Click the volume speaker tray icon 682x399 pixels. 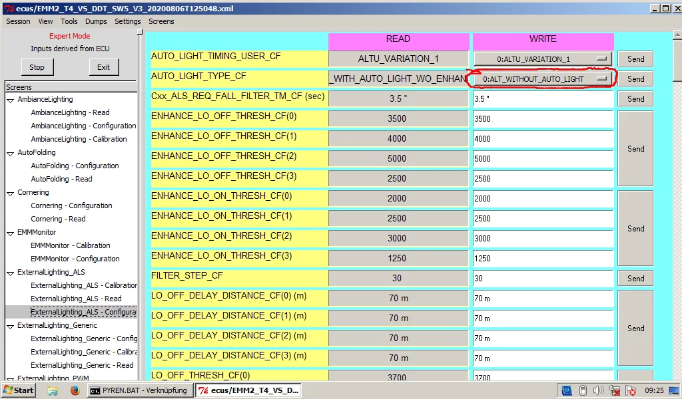(598, 390)
